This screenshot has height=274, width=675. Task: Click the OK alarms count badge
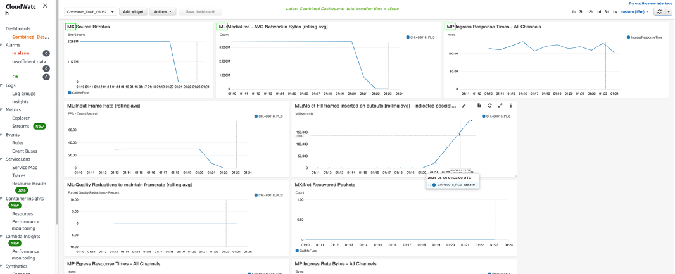(x=46, y=77)
